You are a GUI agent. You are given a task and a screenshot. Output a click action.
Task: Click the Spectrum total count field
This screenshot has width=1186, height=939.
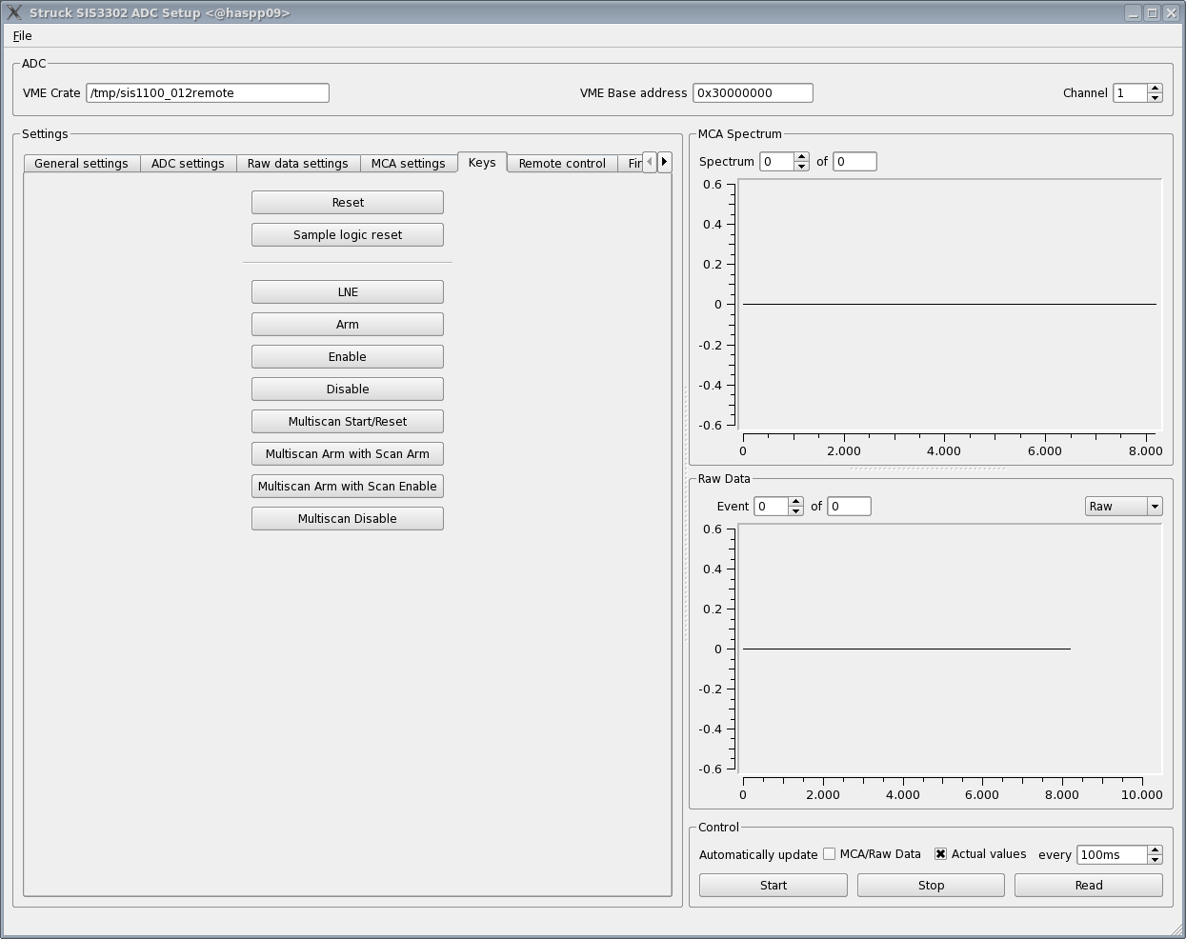854,161
